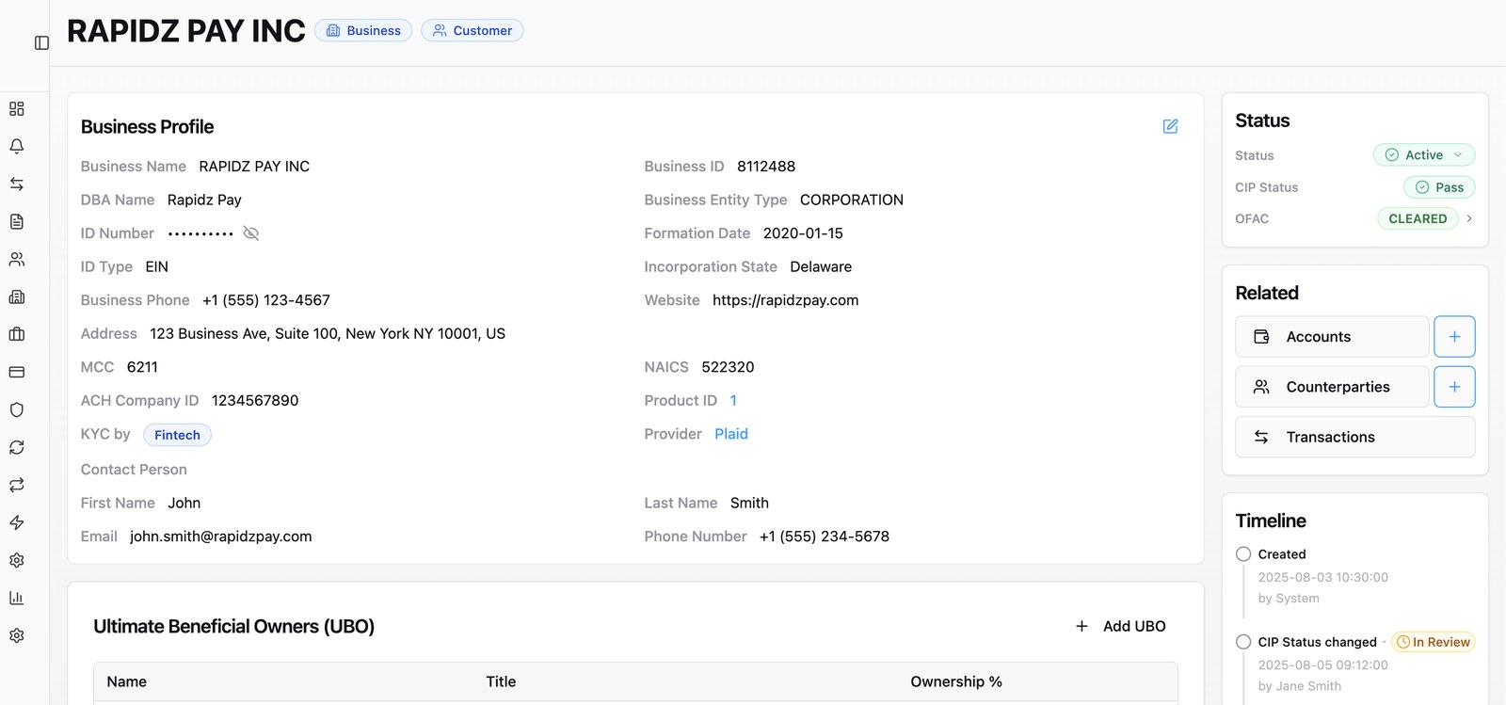Open the people icon in sidebar

point(17,260)
